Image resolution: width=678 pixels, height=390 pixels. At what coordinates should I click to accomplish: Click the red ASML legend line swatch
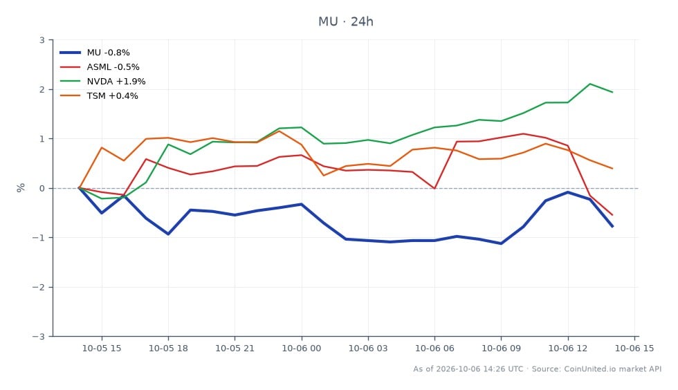tap(70, 67)
